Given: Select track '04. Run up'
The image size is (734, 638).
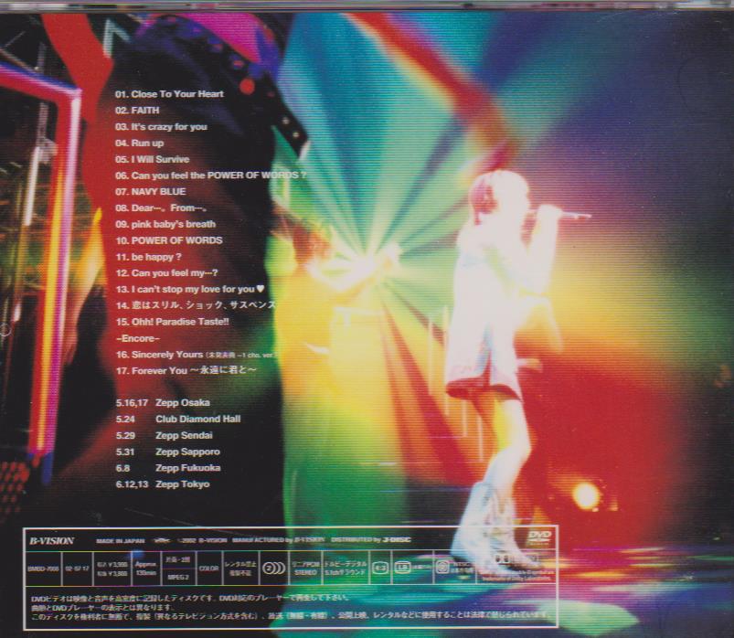Looking at the screenshot, I should pyautogui.click(x=140, y=144).
